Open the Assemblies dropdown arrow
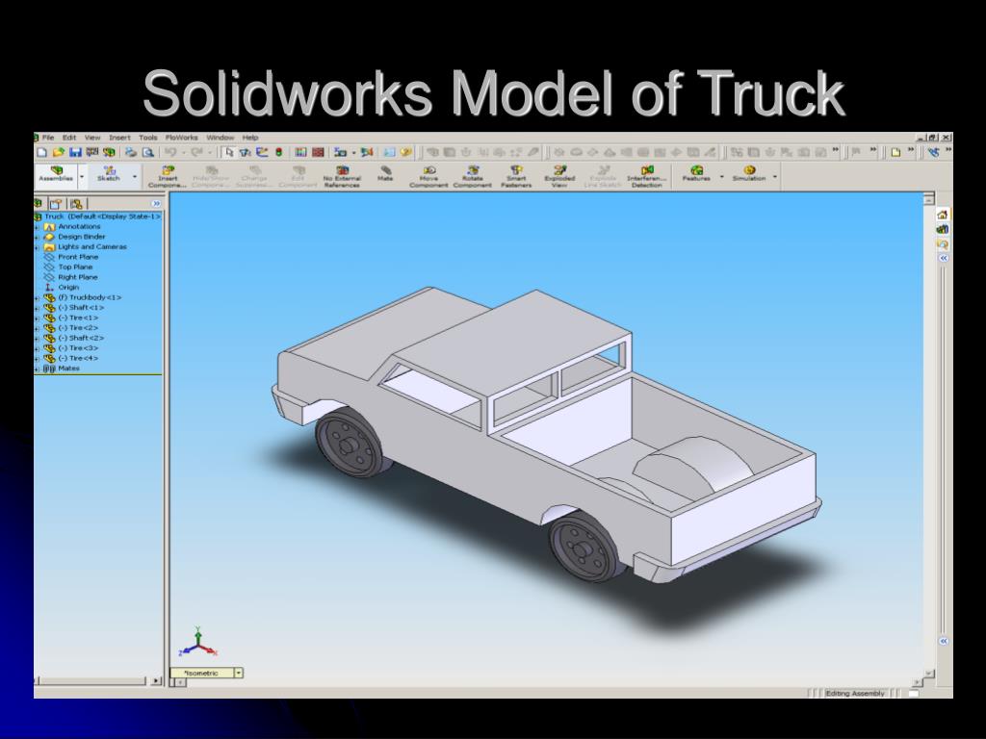This screenshot has width=986, height=739. (x=82, y=177)
